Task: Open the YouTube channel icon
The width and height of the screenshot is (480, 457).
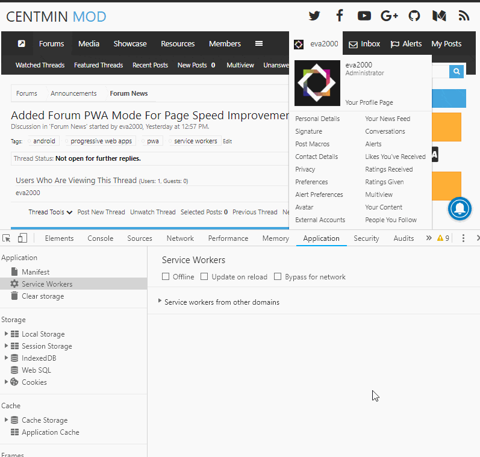Action: 364,16
